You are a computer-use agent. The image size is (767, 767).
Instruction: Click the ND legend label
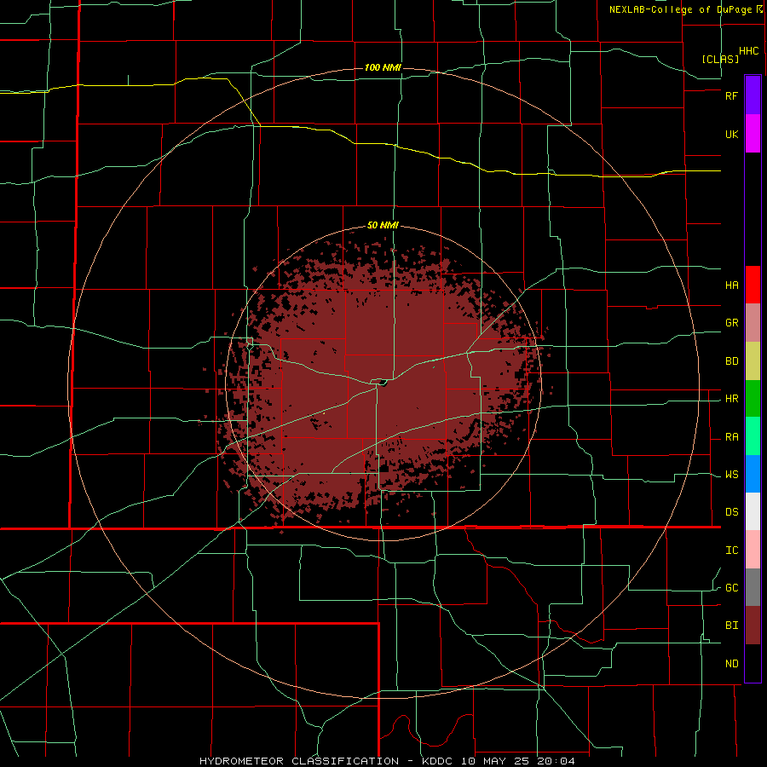731,664
